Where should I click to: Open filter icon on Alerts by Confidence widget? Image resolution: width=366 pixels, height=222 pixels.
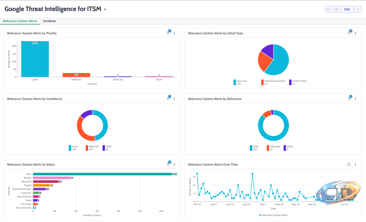pyautogui.click(x=169, y=98)
